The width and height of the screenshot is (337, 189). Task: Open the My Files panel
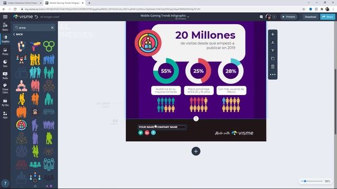coord(5,103)
